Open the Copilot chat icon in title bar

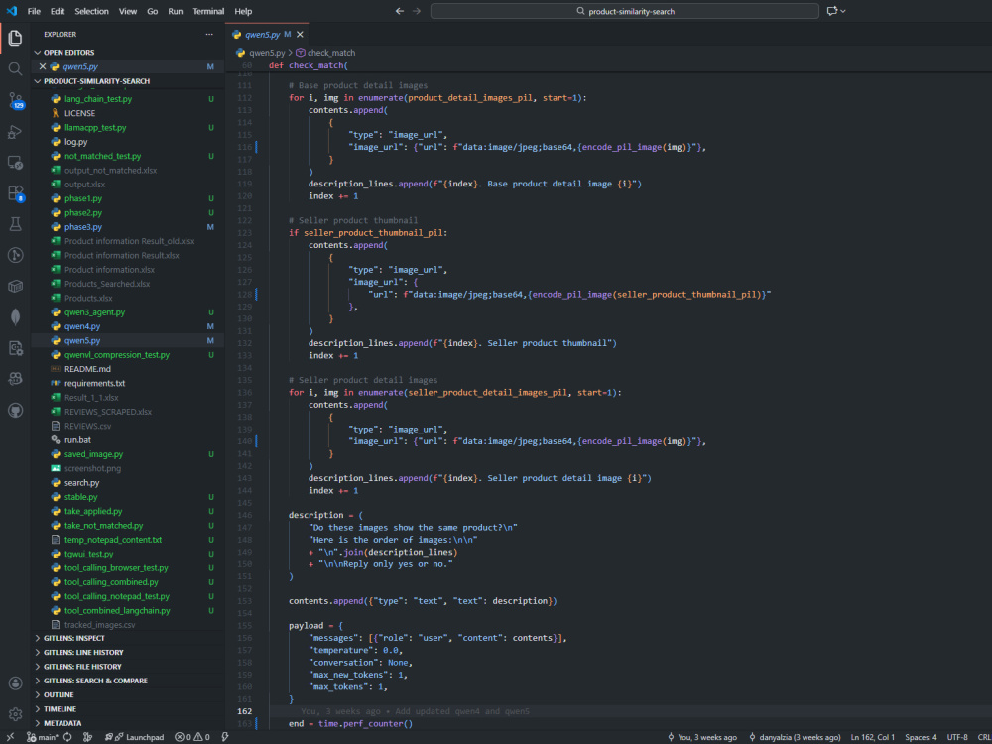[x=831, y=11]
